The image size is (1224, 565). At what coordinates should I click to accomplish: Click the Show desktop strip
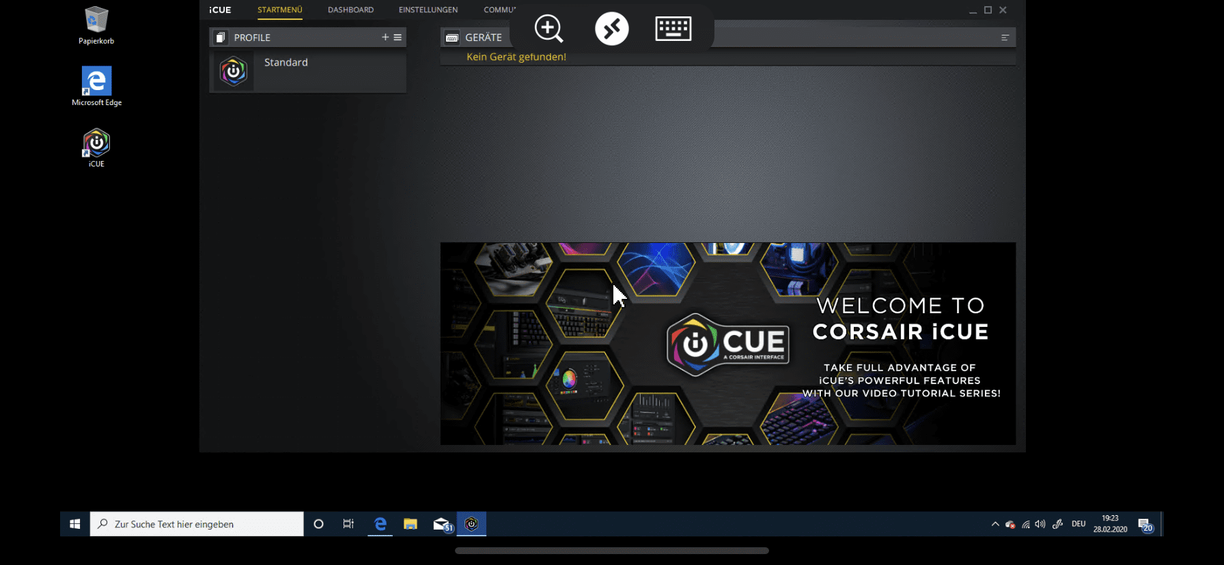[x=1161, y=524]
